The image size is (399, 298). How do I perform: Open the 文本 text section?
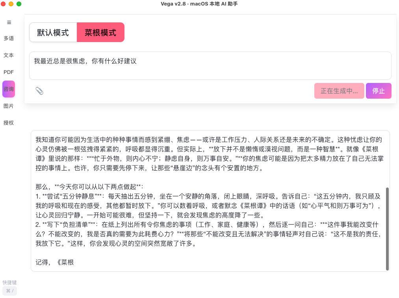(9, 55)
